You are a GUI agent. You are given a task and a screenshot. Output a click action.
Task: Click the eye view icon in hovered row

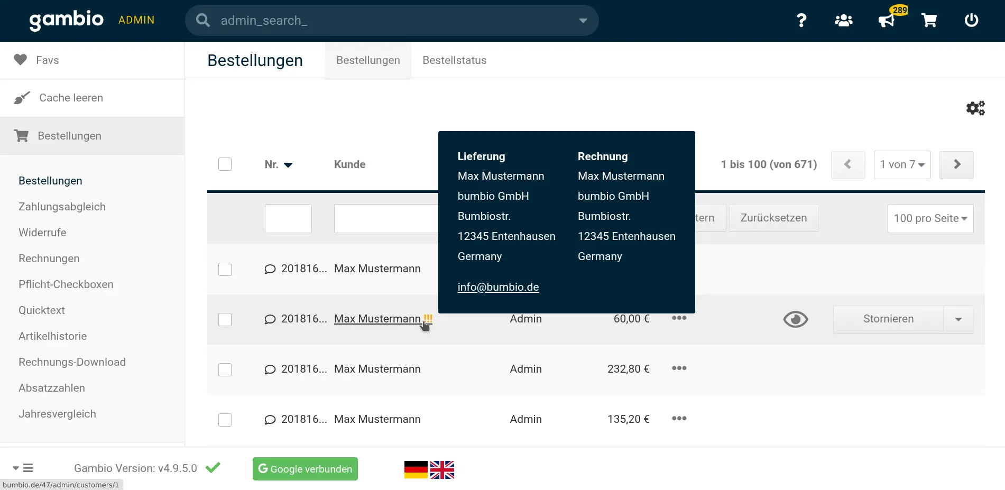coord(796,319)
